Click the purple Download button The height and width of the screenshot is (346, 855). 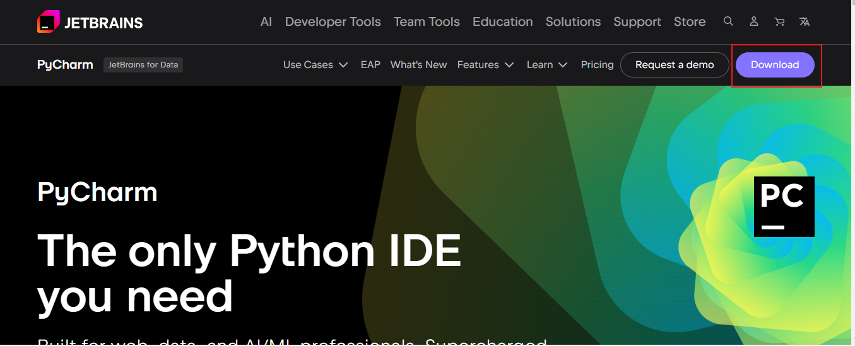[x=775, y=65]
